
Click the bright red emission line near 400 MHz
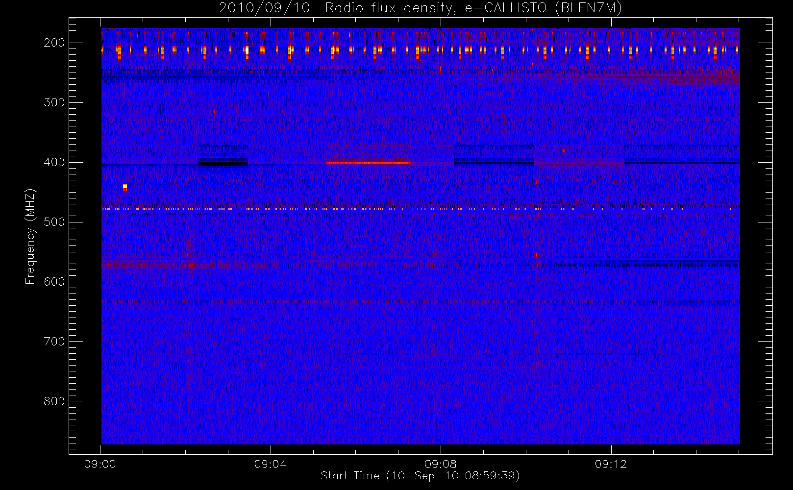(369, 163)
